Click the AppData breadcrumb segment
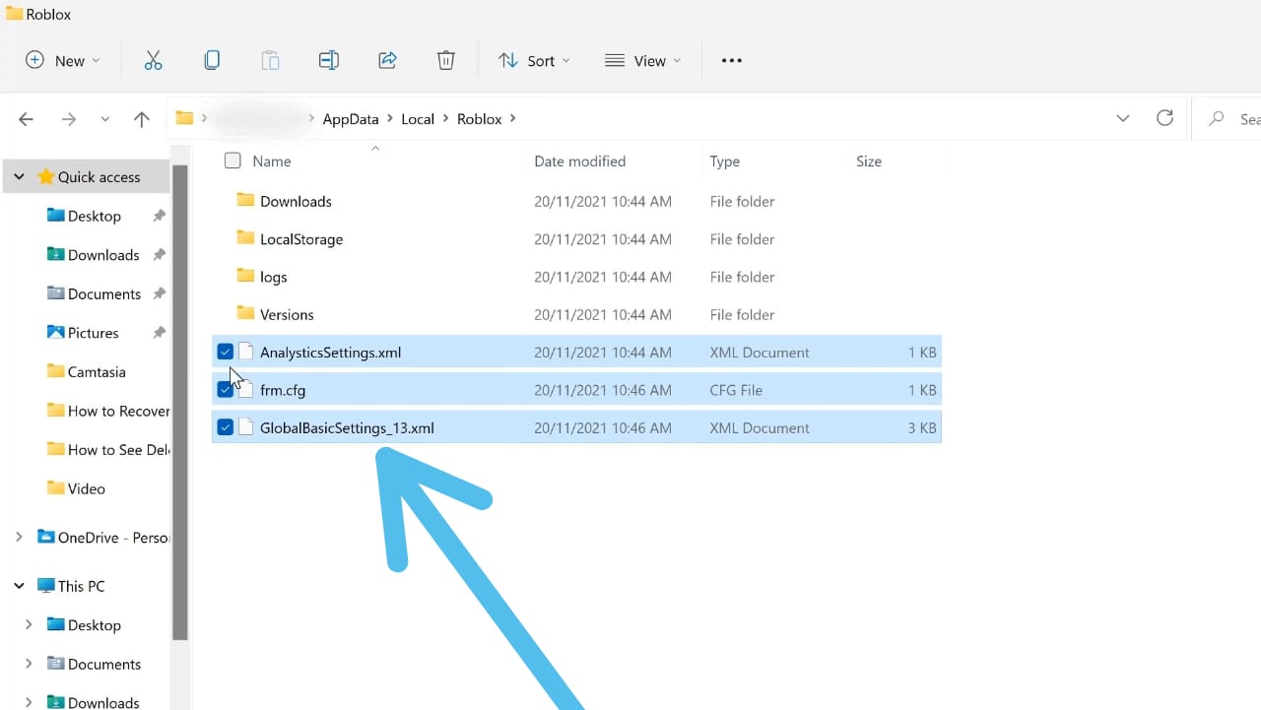The image size is (1261, 710). (351, 119)
